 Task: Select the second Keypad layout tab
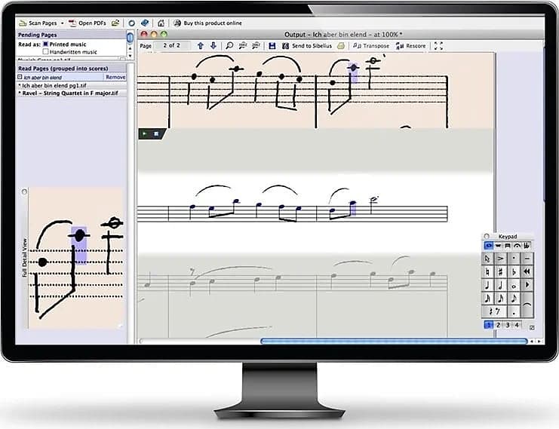pos(498,245)
